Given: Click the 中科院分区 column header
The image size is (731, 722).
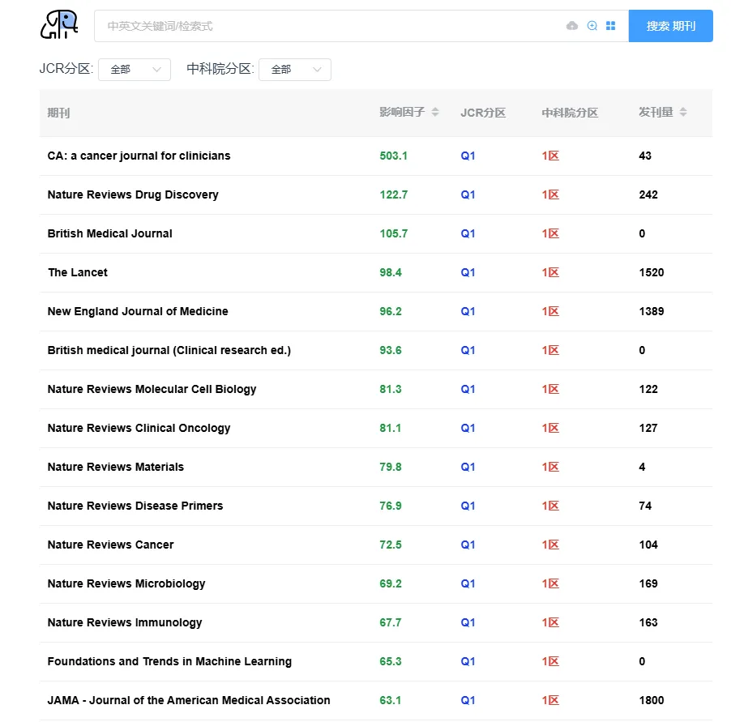Looking at the screenshot, I should tap(570, 113).
